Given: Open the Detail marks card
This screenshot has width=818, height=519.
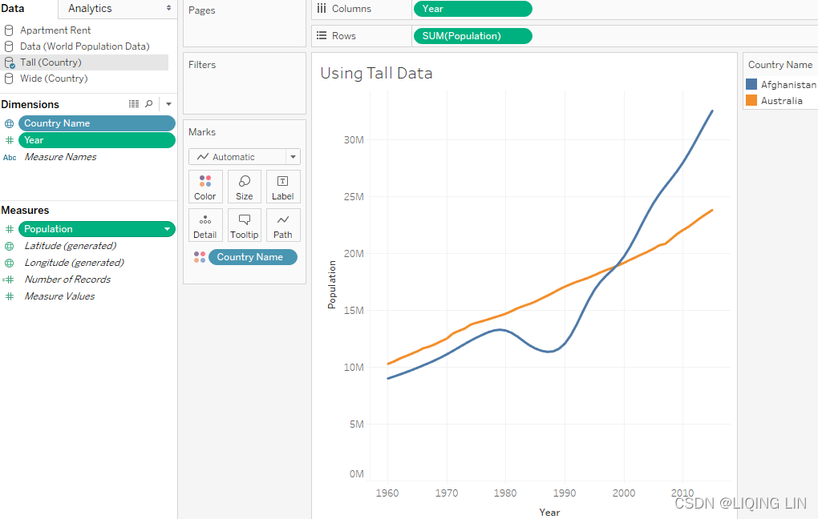Looking at the screenshot, I should pos(205,225).
